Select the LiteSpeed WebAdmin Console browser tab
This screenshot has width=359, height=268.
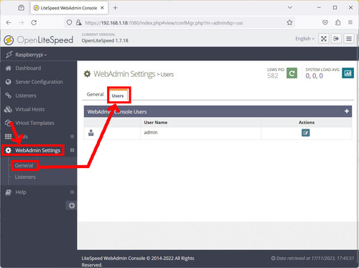(x=69, y=8)
